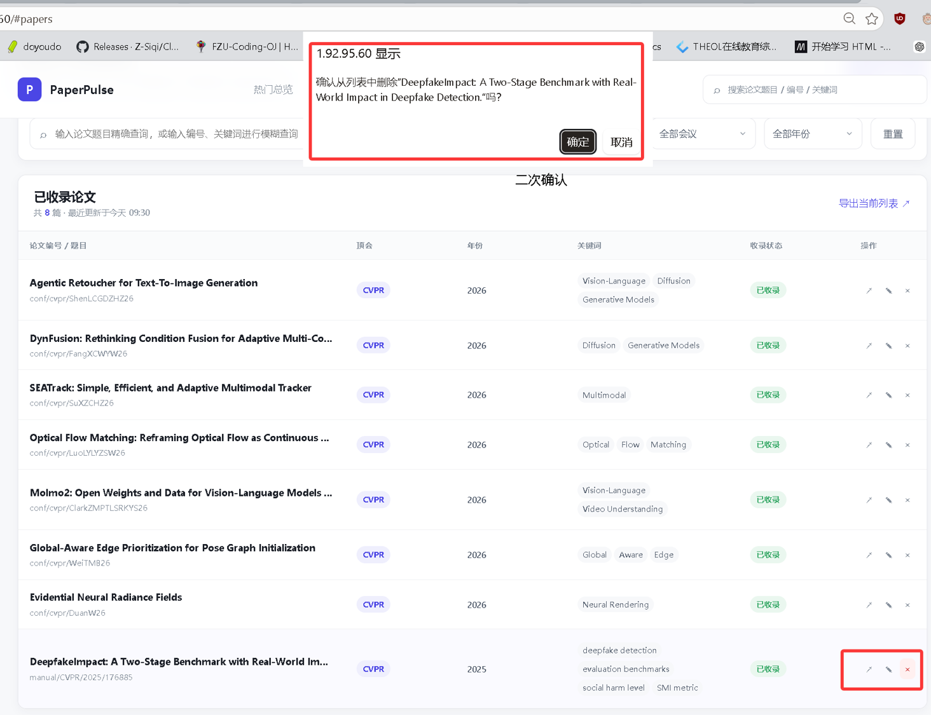Edit the Evidential Neural Radiance Fields entry
Screen dimensions: 931x715
[x=888, y=605]
